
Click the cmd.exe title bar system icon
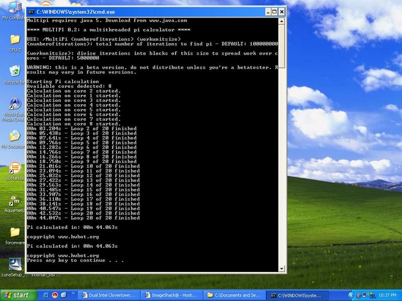tap(31, 12)
